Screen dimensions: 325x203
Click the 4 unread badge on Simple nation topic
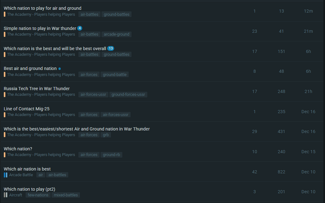tap(80, 28)
